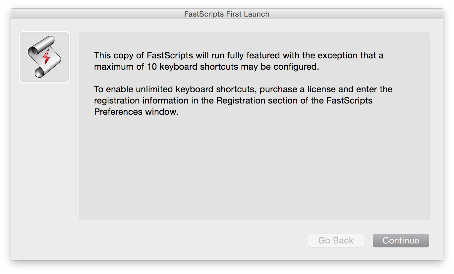Click the words "Preferences window" in the message
Viewport: 454px width, 274px height.
click(136, 112)
